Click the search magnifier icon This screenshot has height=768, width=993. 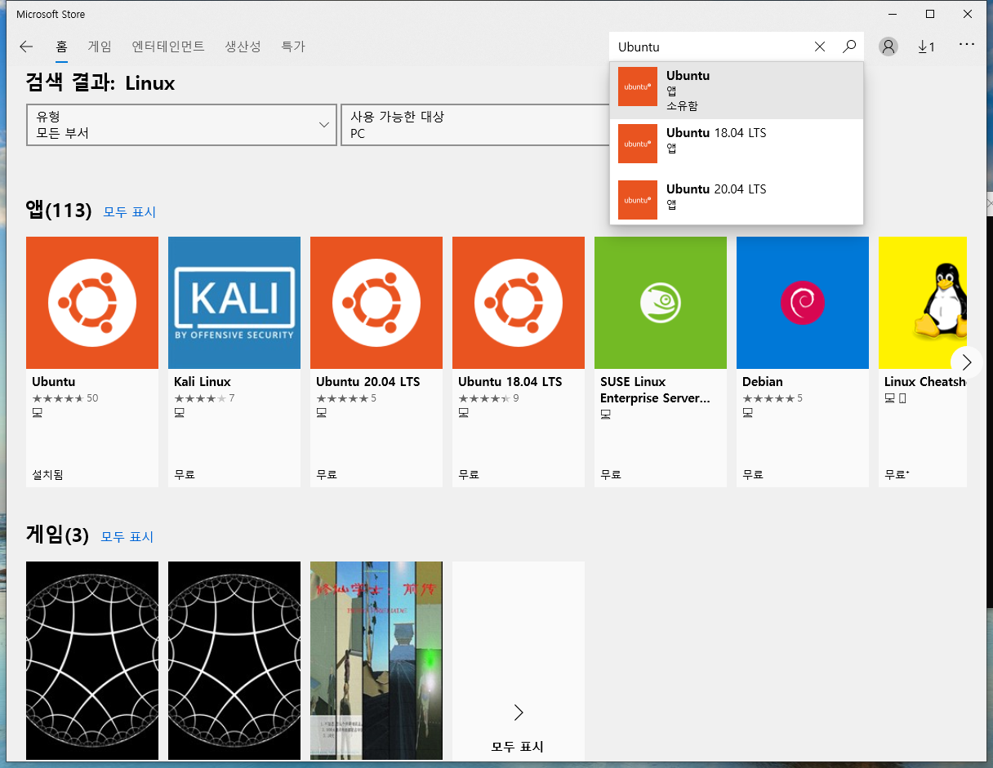(x=849, y=47)
